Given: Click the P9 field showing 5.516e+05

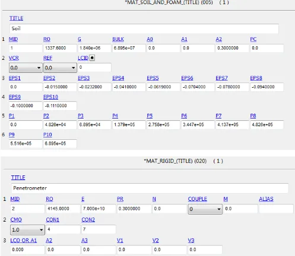Looking at the screenshot, I should pos(26,143).
